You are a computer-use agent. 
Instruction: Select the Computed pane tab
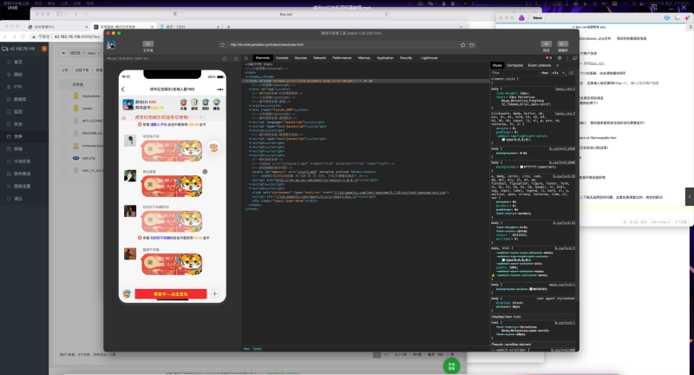[514, 65]
